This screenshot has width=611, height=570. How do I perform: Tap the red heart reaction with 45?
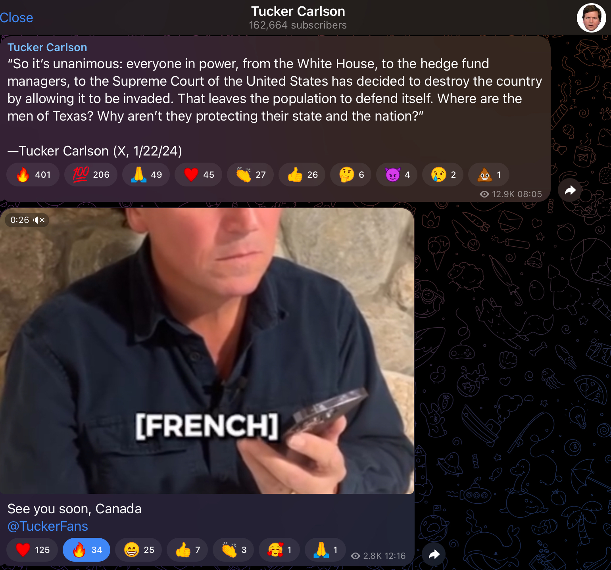pyautogui.click(x=198, y=175)
